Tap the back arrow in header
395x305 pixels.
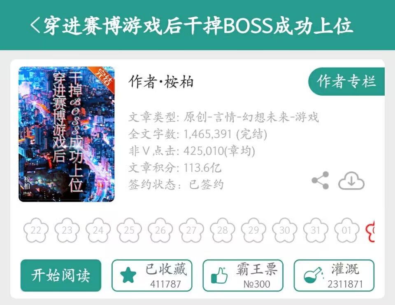(x=35, y=25)
